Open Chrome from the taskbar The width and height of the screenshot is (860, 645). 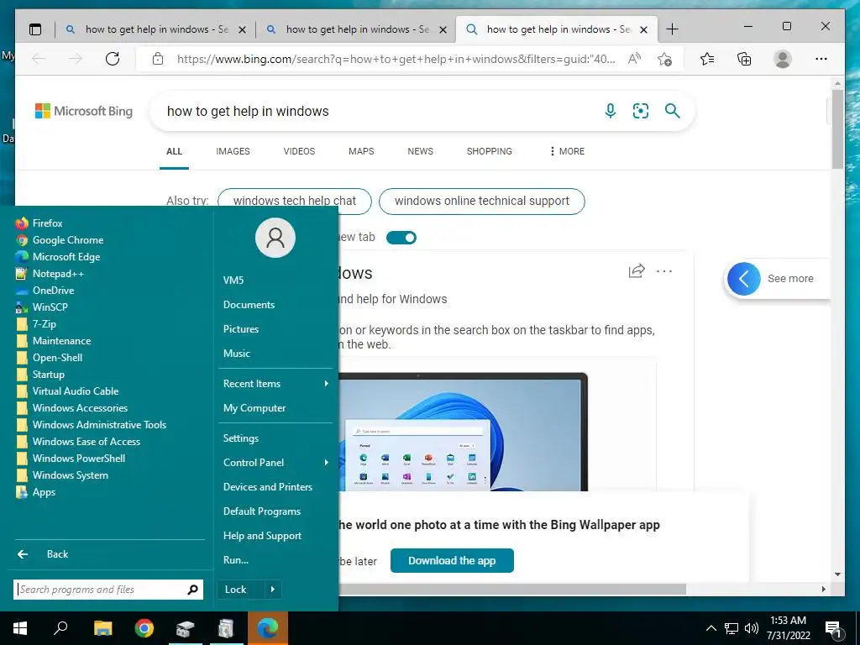(144, 628)
